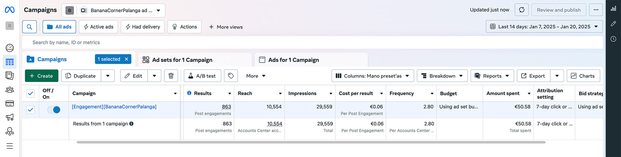Click the Frequency column header
The image size is (621, 157).
[401, 93]
